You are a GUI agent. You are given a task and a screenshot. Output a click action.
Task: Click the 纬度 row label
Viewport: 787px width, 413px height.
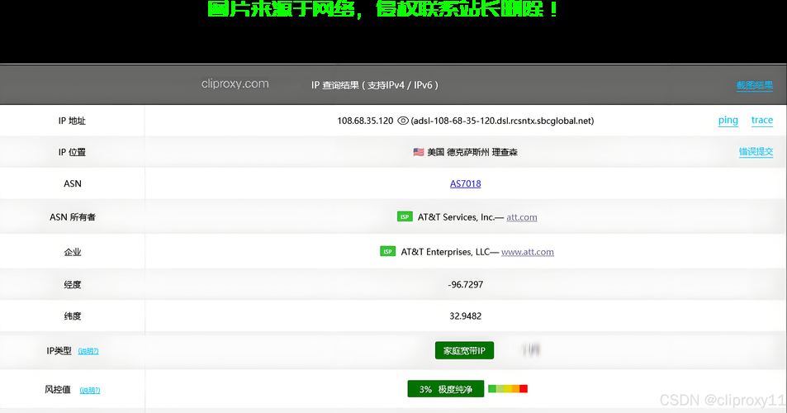point(73,316)
